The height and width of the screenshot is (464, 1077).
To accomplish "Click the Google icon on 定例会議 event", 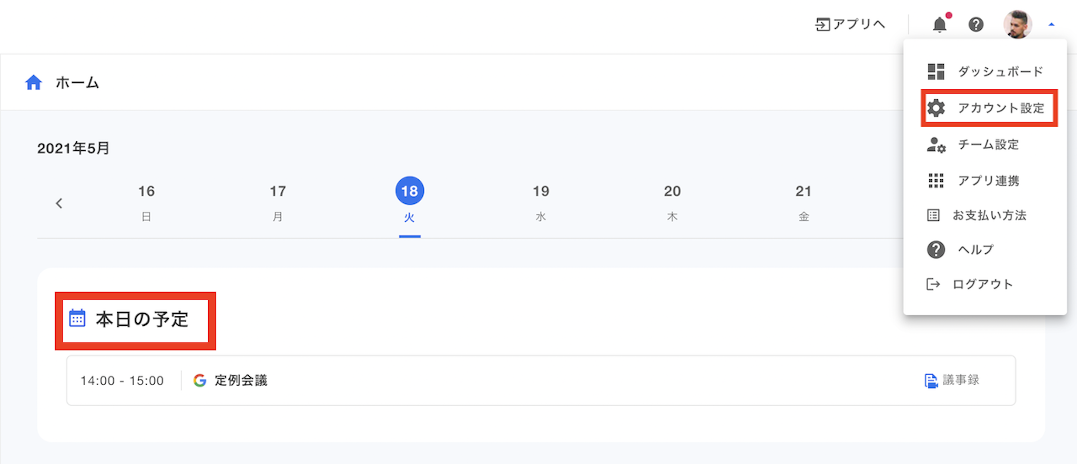I will pyautogui.click(x=200, y=380).
